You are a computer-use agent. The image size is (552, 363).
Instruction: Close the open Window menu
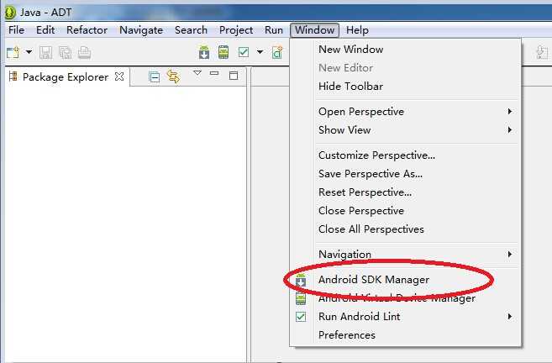point(314,30)
